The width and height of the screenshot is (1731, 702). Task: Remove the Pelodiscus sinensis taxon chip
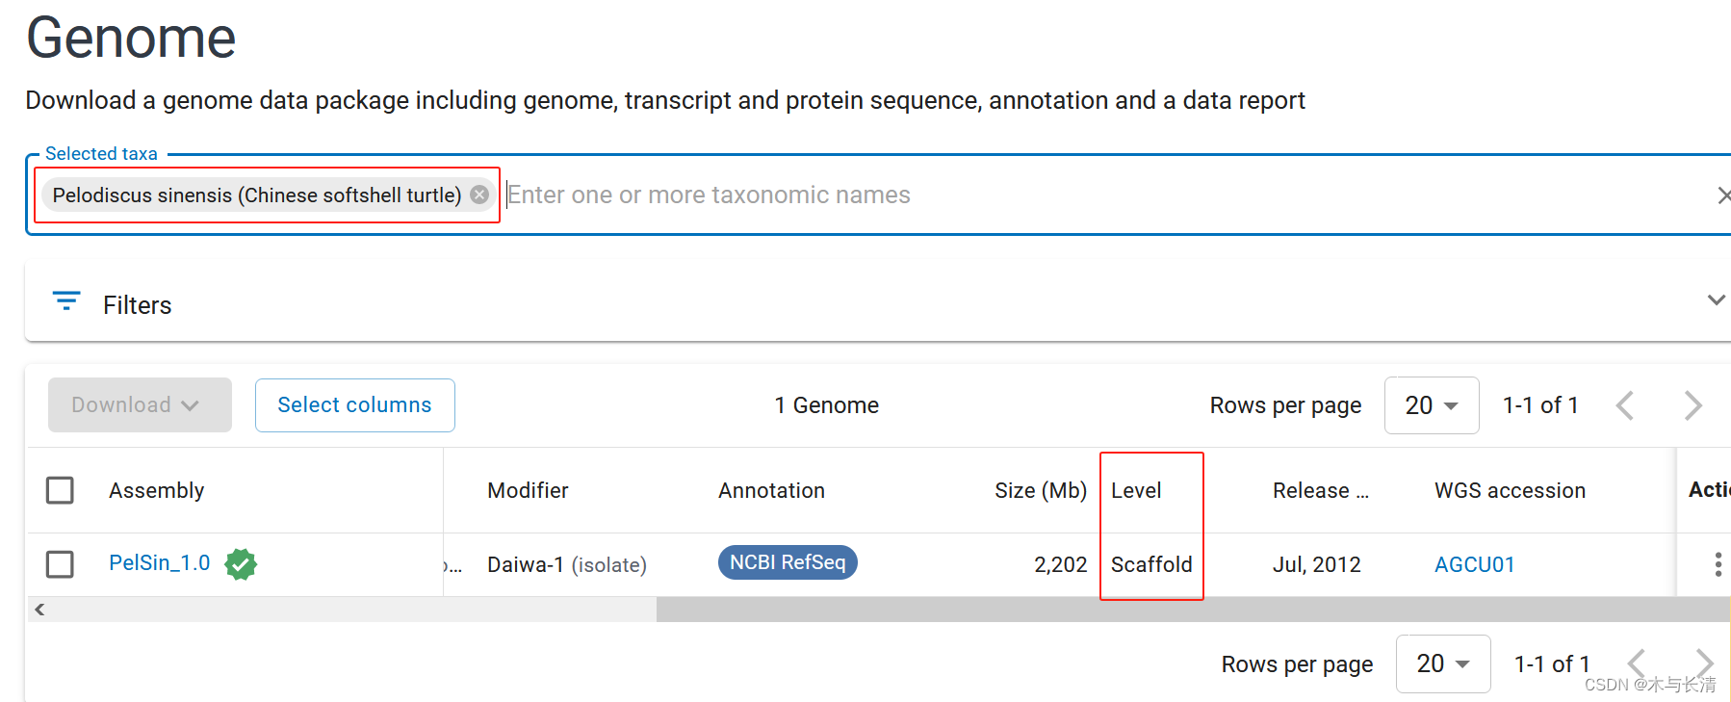tap(479, 195)
